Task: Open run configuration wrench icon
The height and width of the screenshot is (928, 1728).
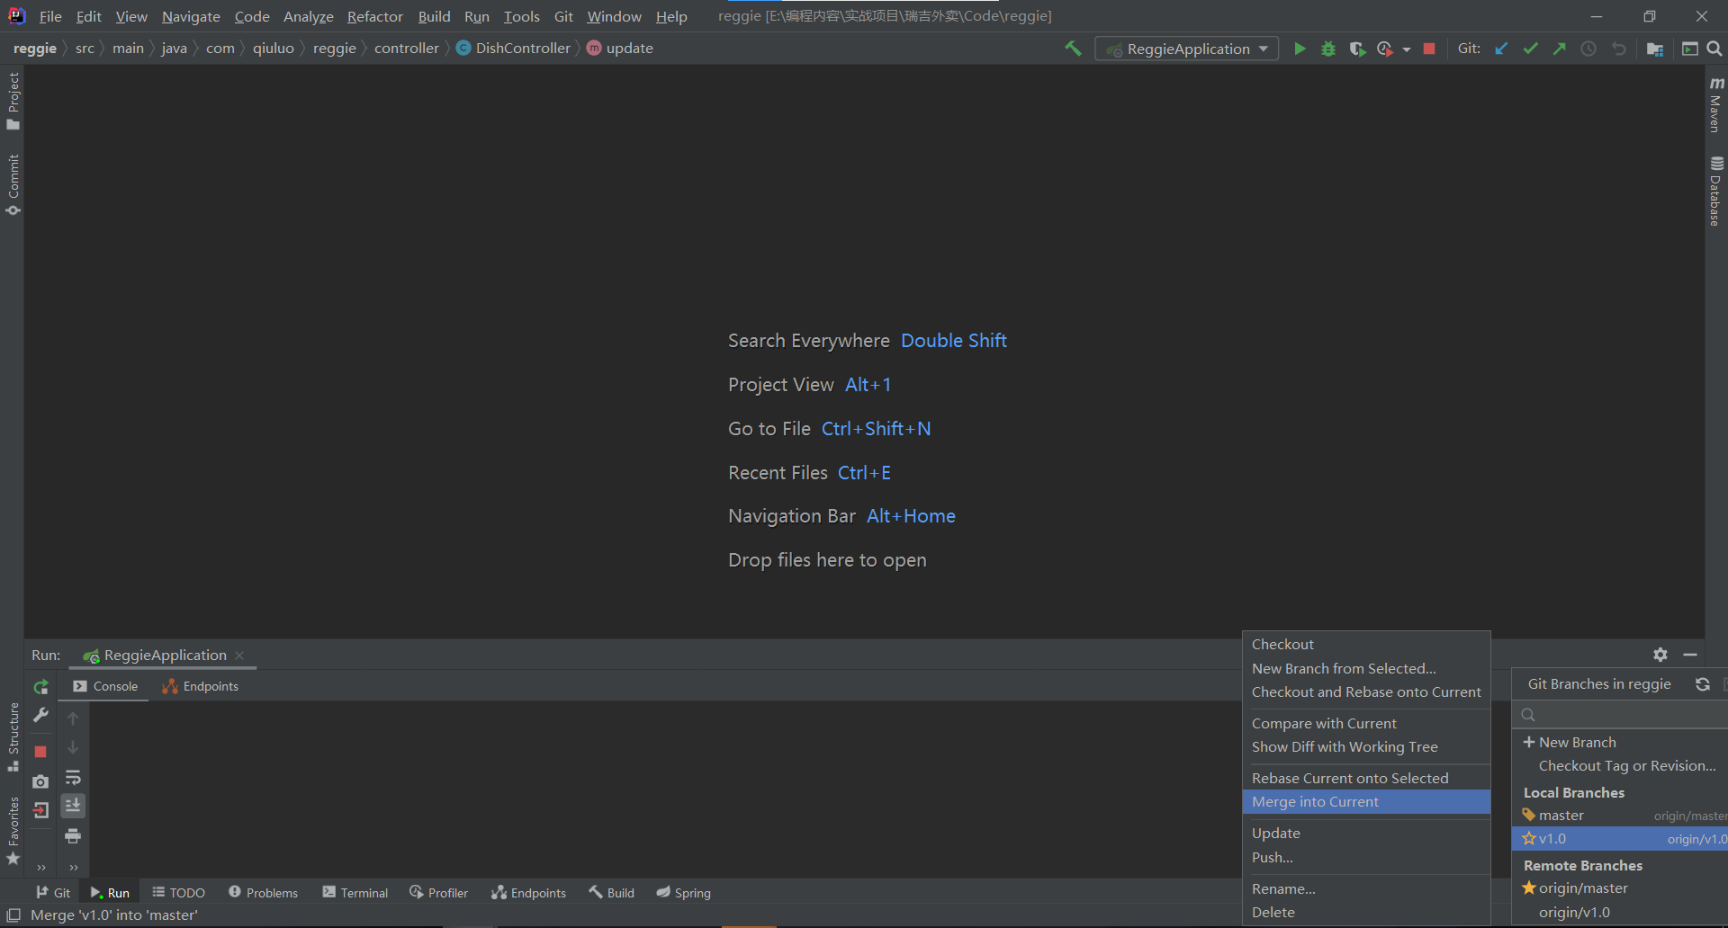Action: (x=40, y=716)
